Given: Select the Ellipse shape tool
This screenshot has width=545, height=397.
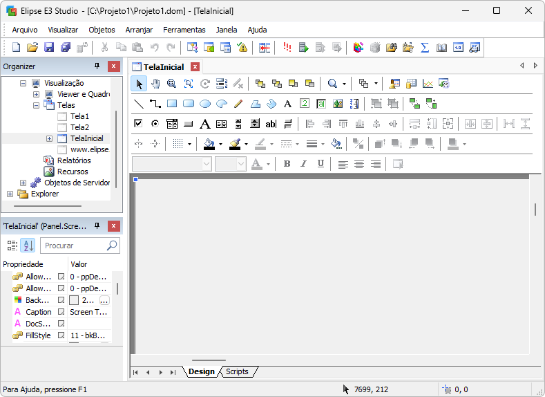Looking at the screenshot, I should 205,104.
